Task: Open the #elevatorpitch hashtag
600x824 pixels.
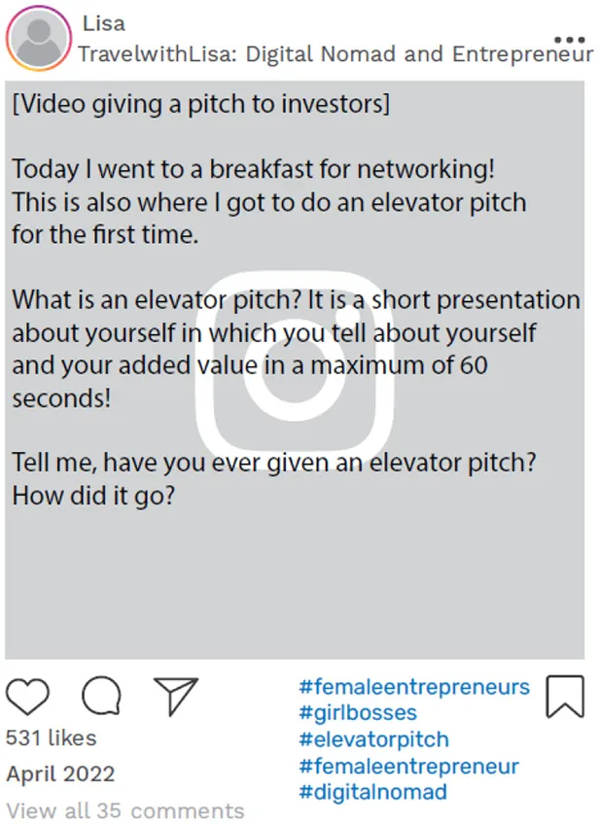Action: coord(373,740)
